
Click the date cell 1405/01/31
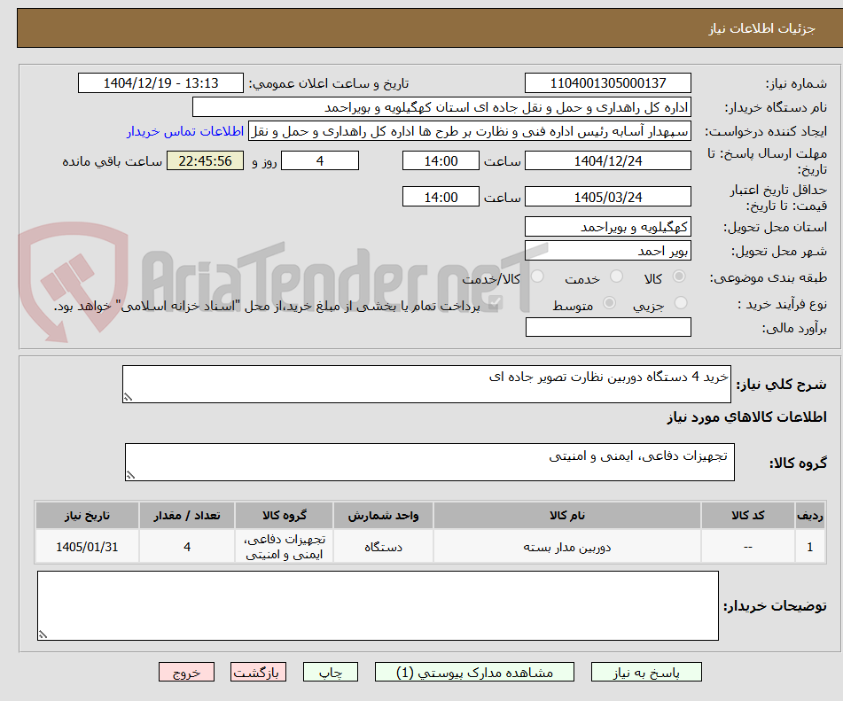point(87,547)
